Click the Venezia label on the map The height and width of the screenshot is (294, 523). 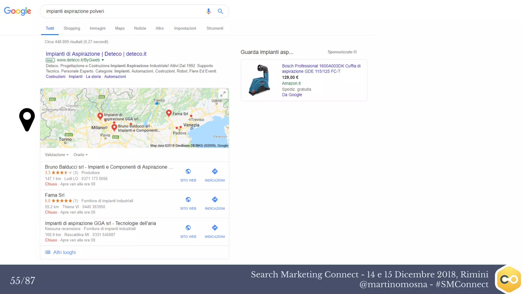[x=191, y=125]
